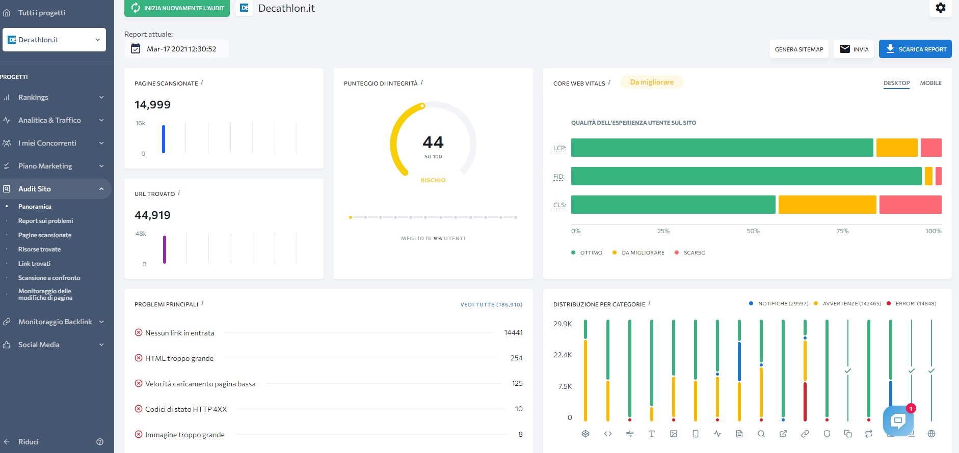Select the mobile device category icon
The height and width of the screenshot is (453, 959).
click(x=696, y=434)
